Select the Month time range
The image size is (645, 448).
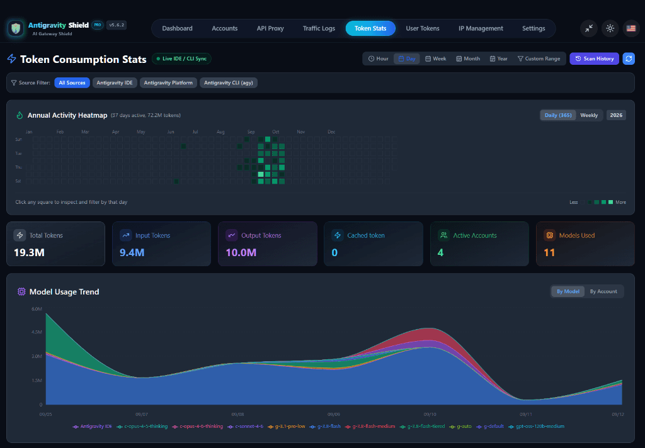(x=468, y=59)
